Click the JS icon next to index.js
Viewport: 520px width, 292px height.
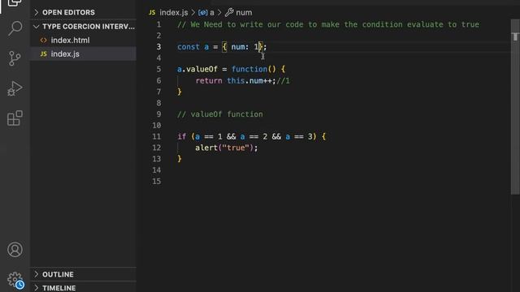click(43, 54)
